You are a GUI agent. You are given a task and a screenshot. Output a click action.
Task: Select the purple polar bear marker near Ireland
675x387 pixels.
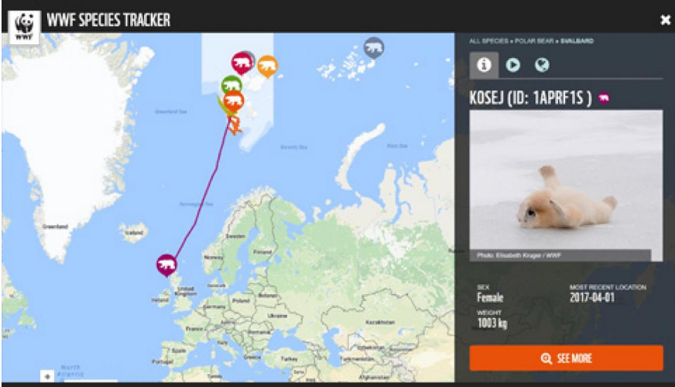point(166,265)
